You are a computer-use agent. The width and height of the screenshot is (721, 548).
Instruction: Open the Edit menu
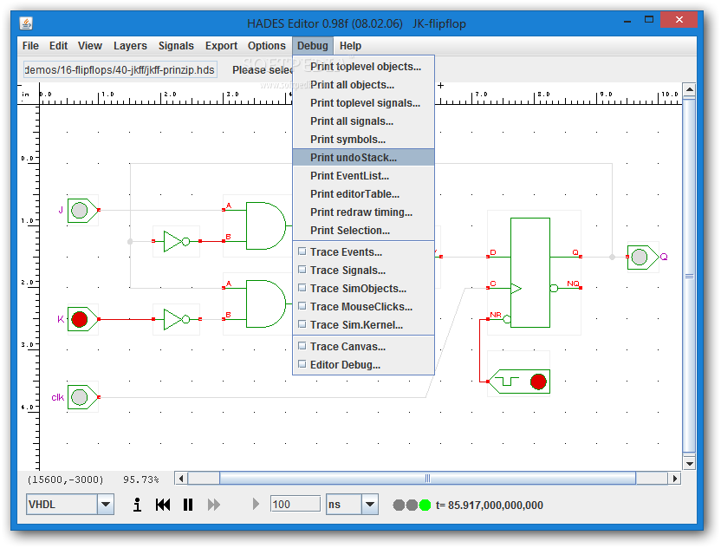58,46
